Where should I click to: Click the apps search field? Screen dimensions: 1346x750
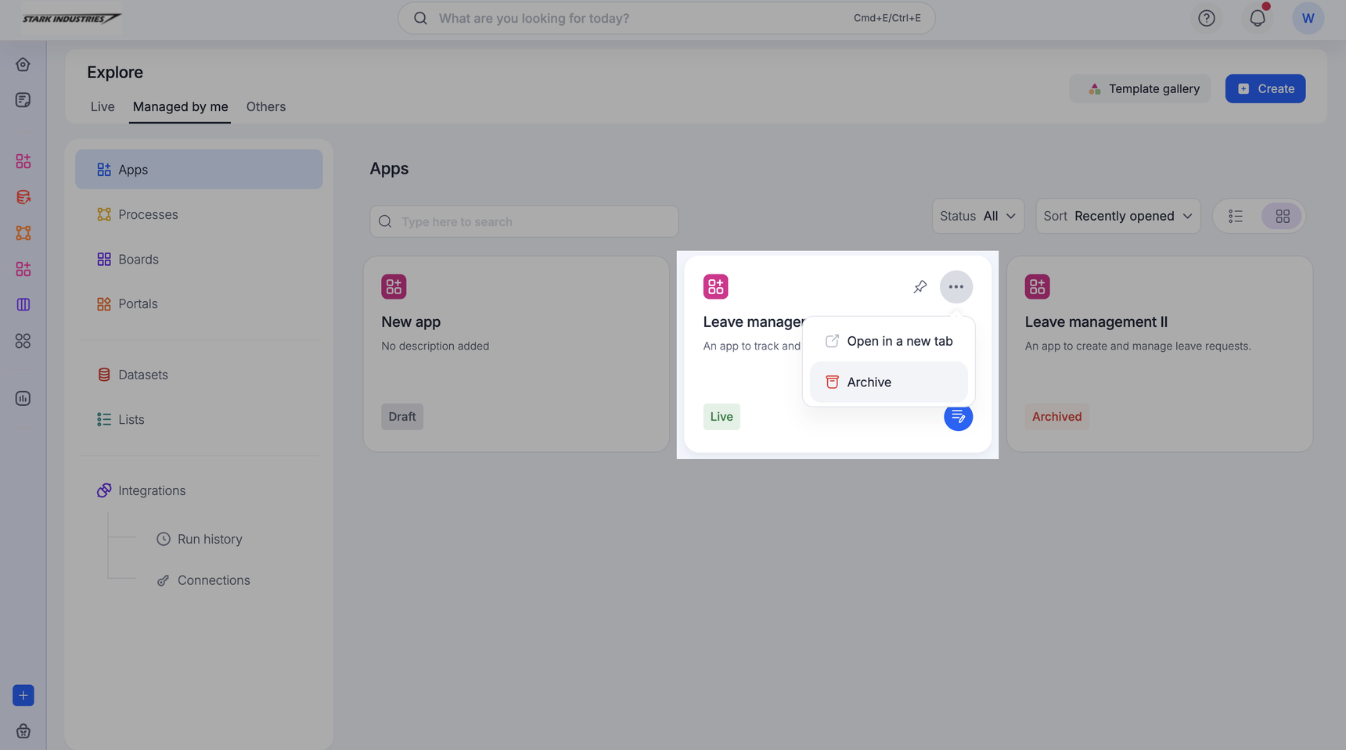(x=524, y=222)
